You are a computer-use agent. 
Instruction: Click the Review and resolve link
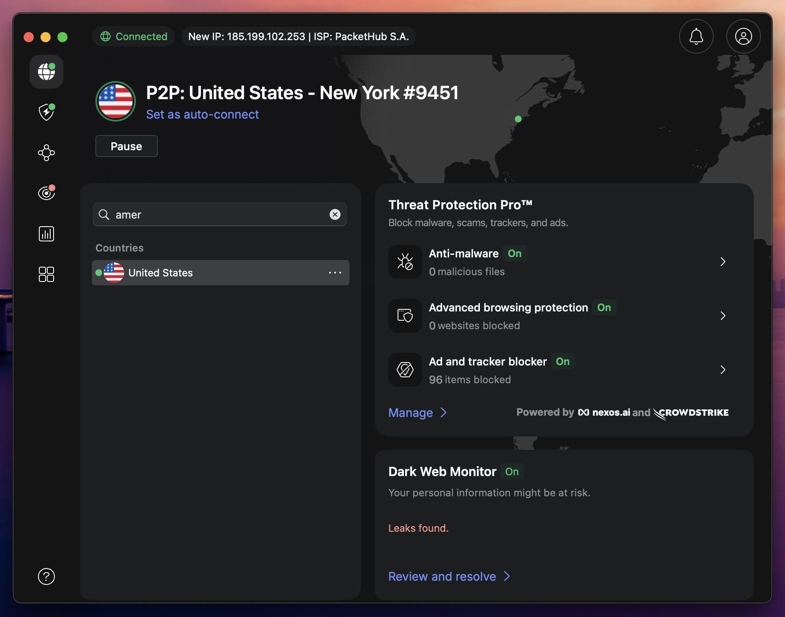tap(442, 576)
